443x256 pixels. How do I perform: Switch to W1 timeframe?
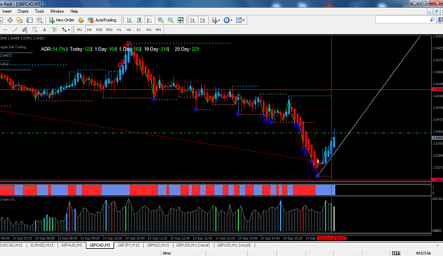(x=149, y=30)
